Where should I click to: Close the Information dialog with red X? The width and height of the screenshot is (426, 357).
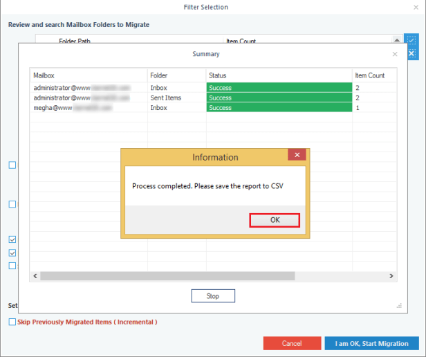[296, 156]
